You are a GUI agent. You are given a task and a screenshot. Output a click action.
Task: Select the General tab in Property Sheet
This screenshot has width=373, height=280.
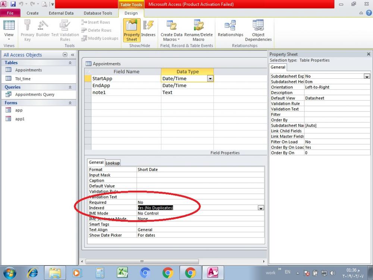[x=278, y=67]
